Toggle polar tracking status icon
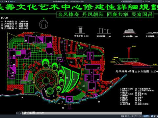The image size is (158, 118). coord(136,116)
